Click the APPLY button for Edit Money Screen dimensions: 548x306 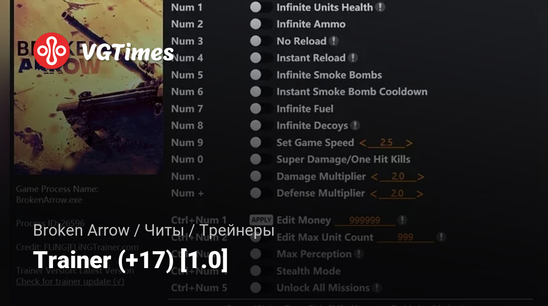click(x=261, y=220)
